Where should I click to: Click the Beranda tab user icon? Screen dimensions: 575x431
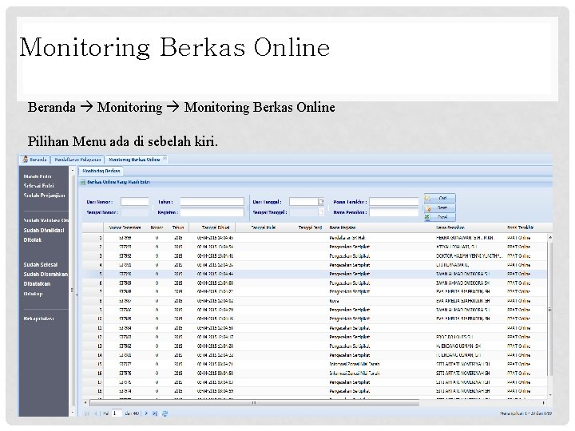[26, 160]
